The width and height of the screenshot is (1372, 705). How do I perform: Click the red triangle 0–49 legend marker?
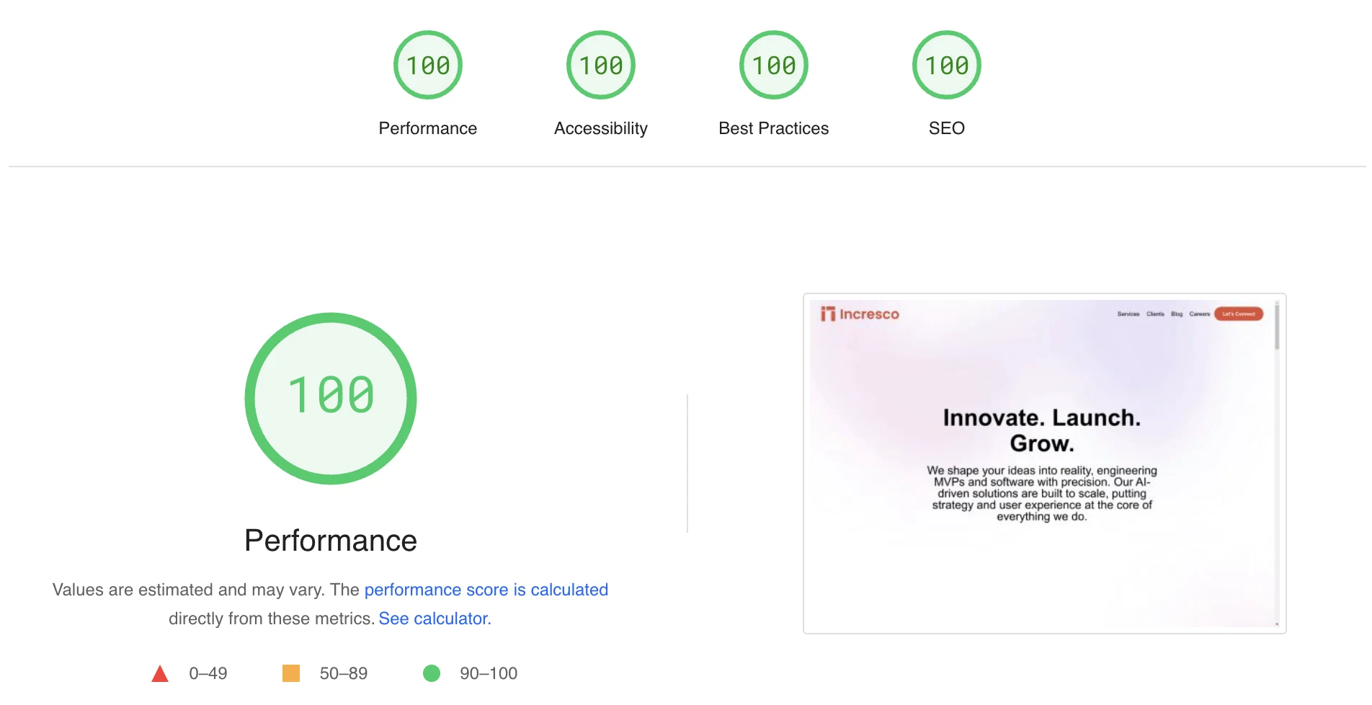click(x=160, y=673)
